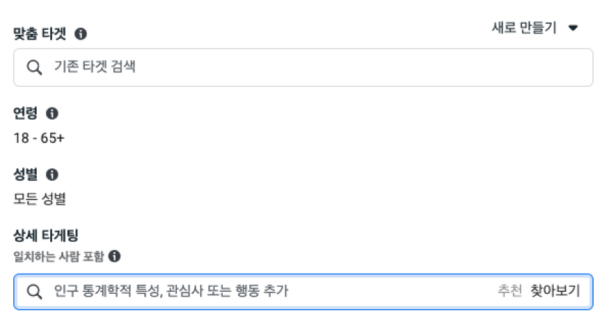Open the 새로 만들기 dropdown
Viewport: 604px width, 323px height.
pyautogui.click(x=524, y=28)
